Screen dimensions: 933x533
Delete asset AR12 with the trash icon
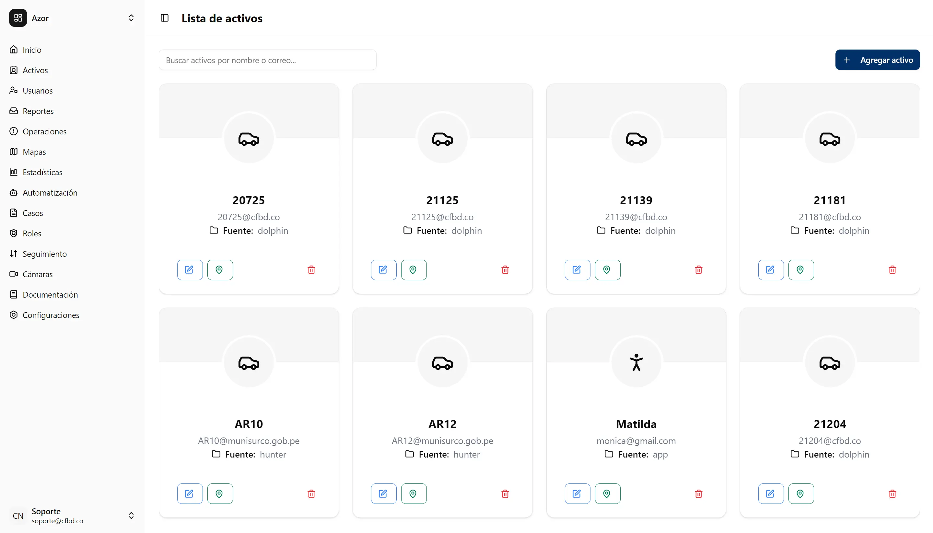[x=505, y=493]
